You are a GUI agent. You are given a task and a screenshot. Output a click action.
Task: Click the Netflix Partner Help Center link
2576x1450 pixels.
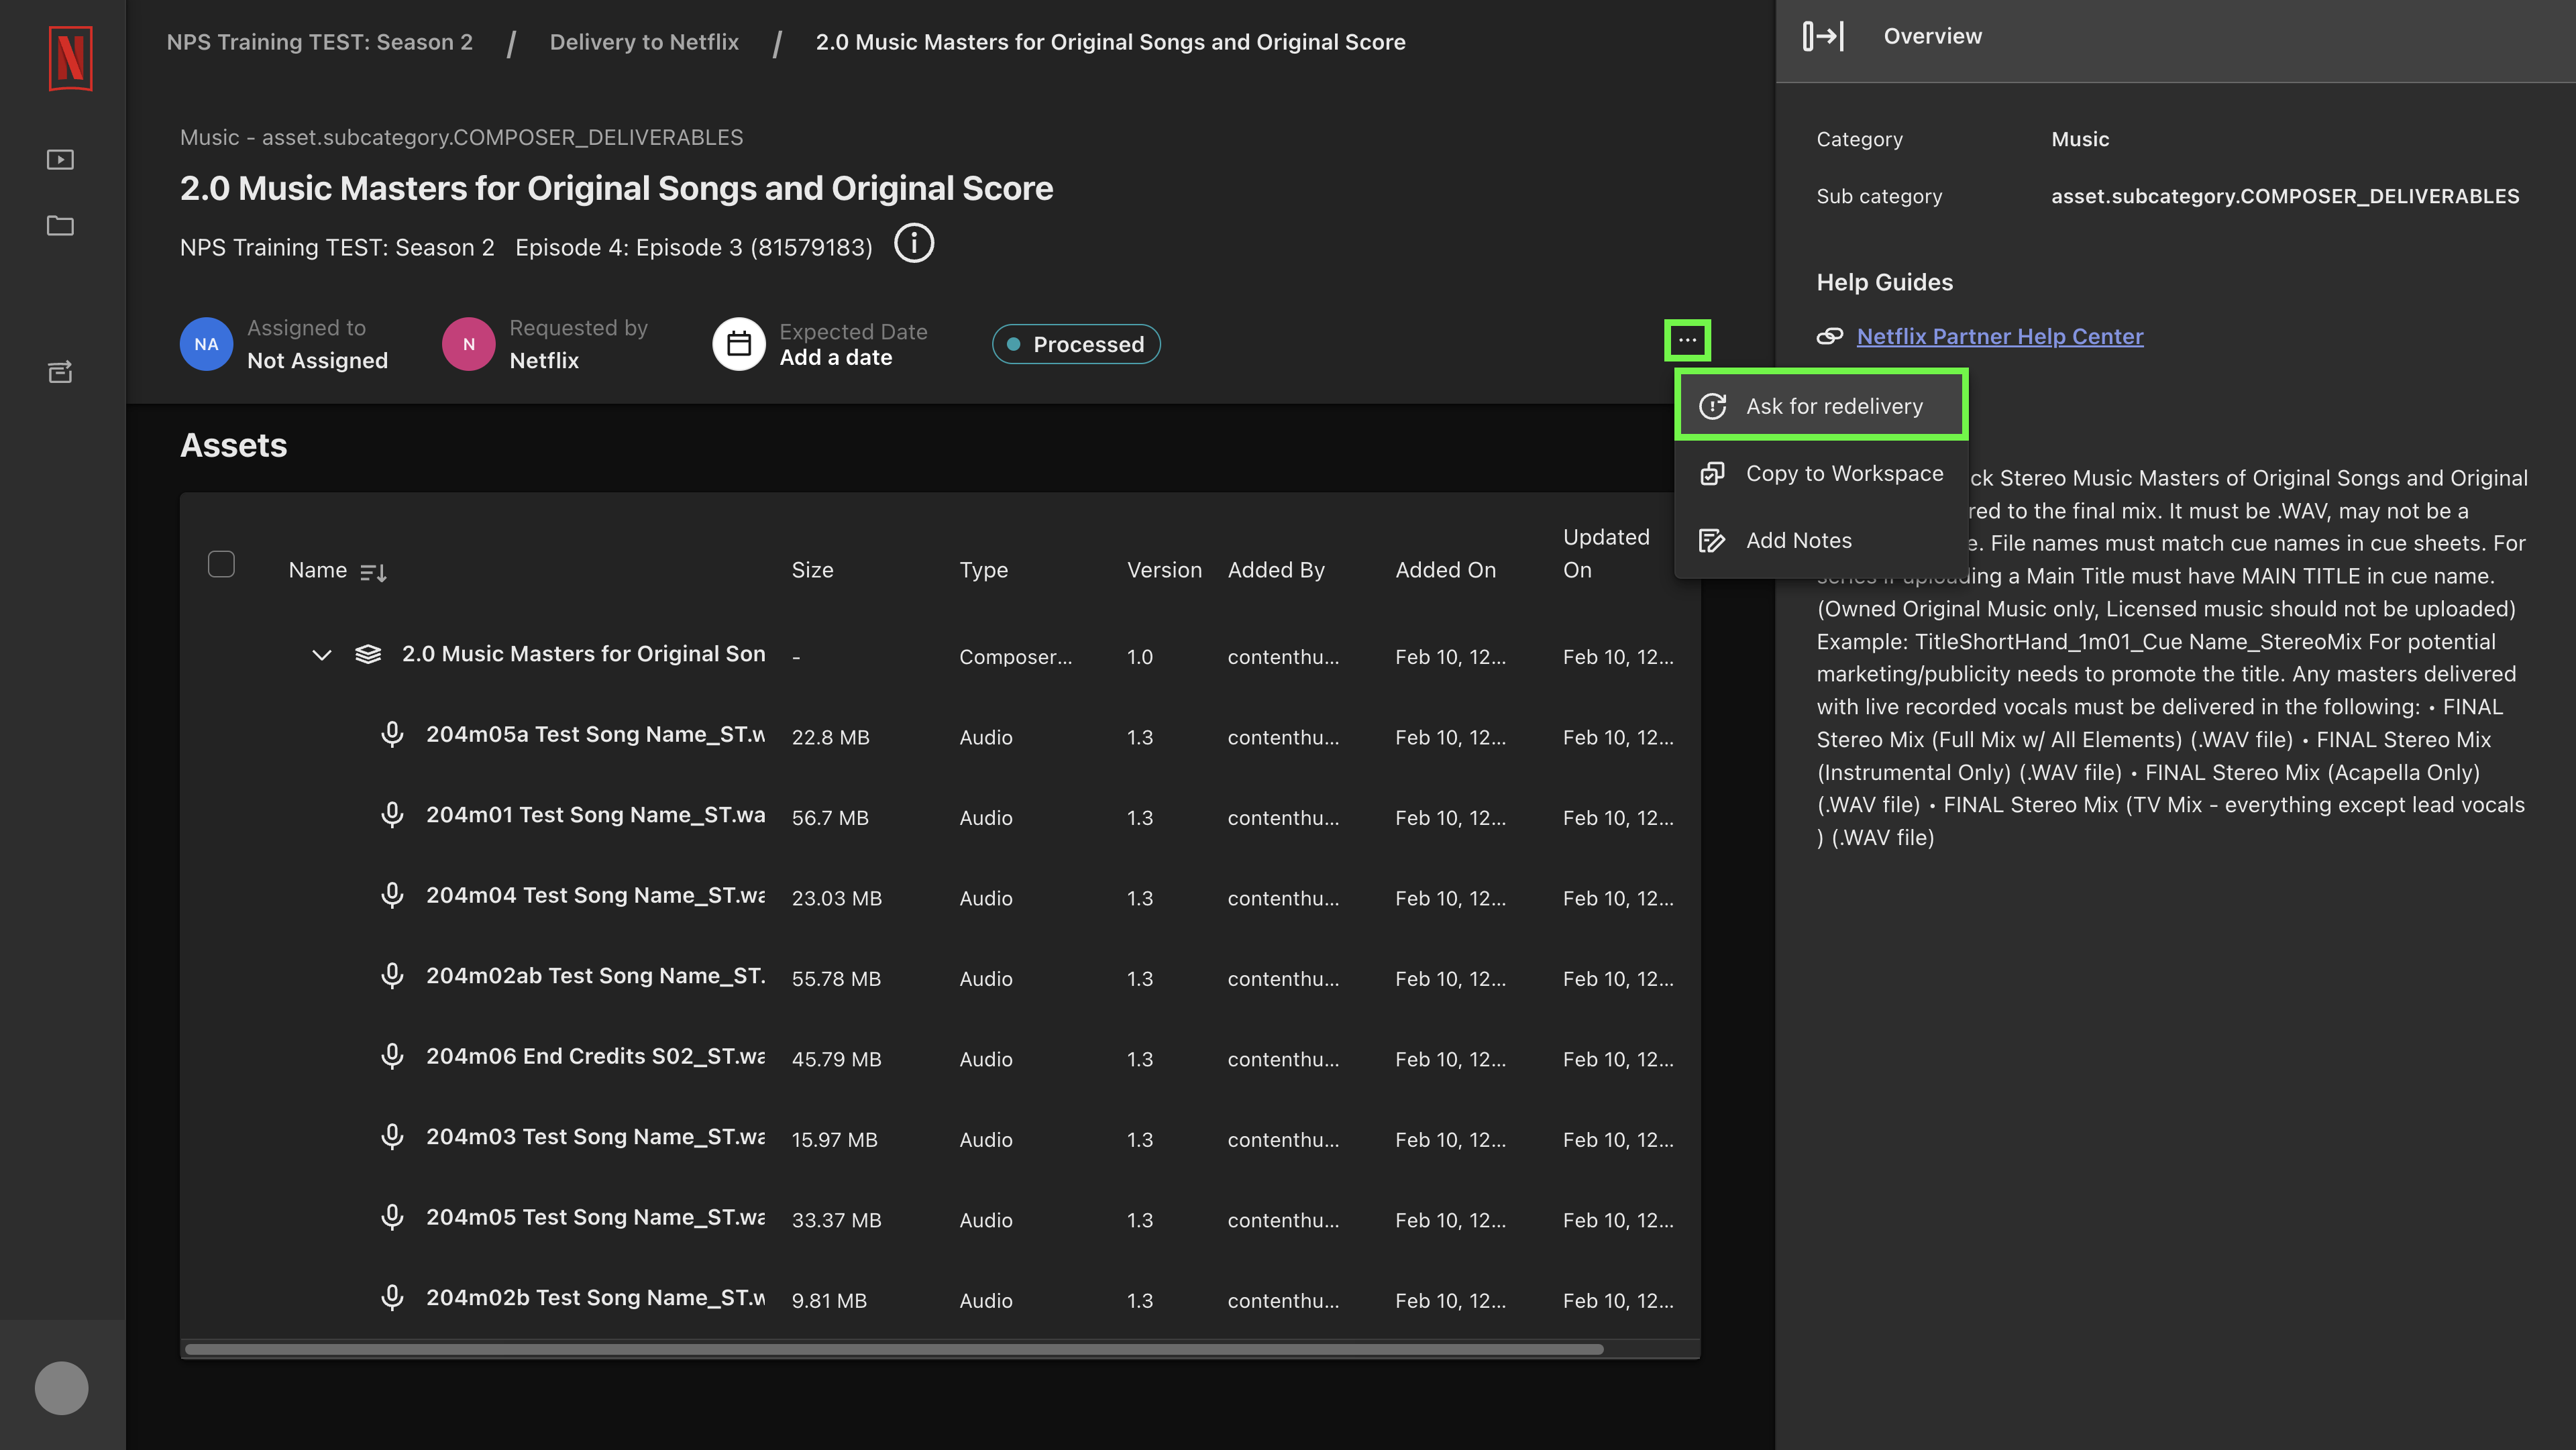tap(2001, 334)
